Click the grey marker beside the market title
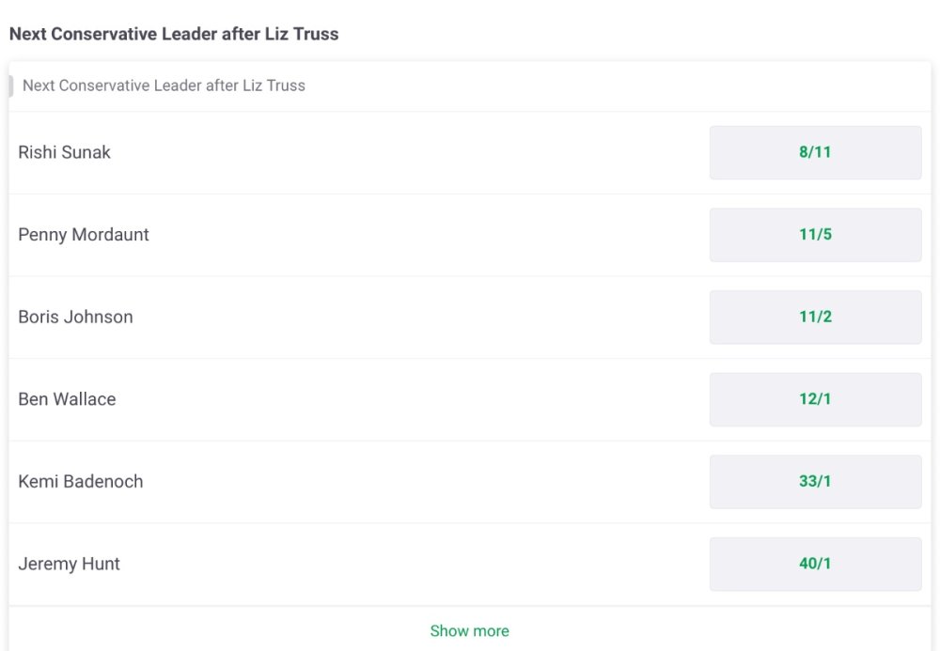 click(x=11, y=85)
